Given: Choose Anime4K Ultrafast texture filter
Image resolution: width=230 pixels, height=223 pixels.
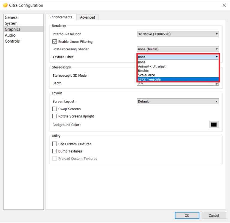Looking at the screenshot, I should 178,66.
